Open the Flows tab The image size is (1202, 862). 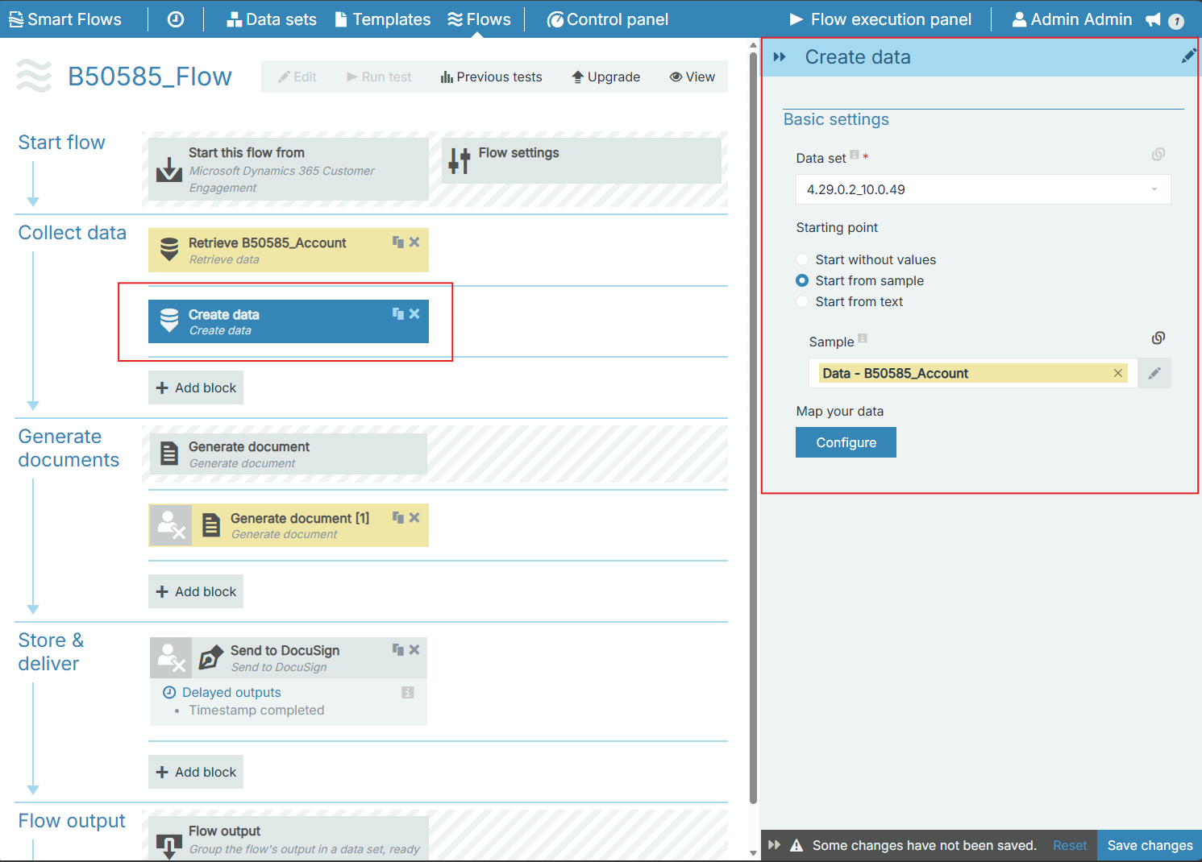(480, 19)
